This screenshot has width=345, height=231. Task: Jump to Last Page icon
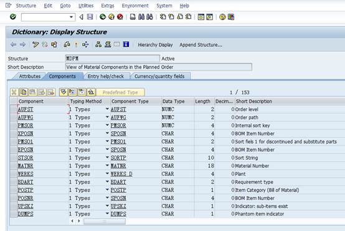pyautogui.click(x=188, y=17)
